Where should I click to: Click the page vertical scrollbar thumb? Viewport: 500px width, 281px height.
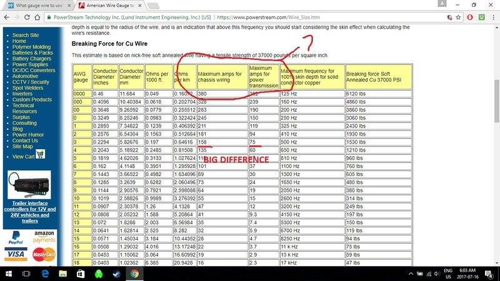click(x=497, y=101)
